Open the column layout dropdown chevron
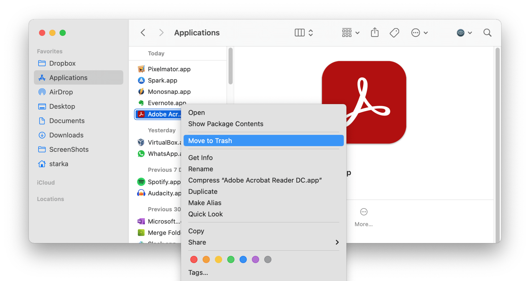530x281 pixels. (311, 33)
